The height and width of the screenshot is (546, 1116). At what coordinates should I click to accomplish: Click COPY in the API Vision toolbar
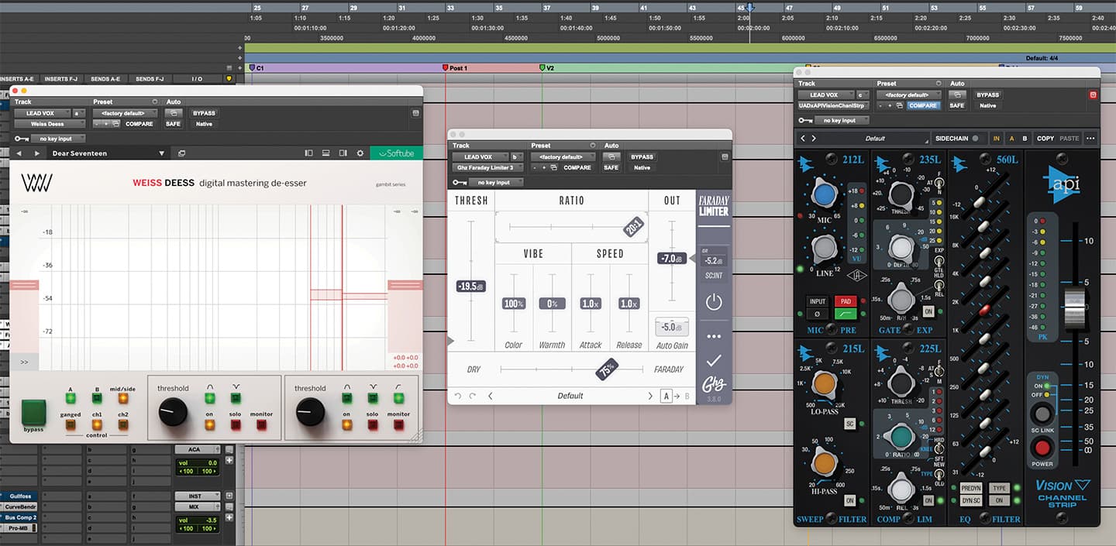[x=1045, y=139]
